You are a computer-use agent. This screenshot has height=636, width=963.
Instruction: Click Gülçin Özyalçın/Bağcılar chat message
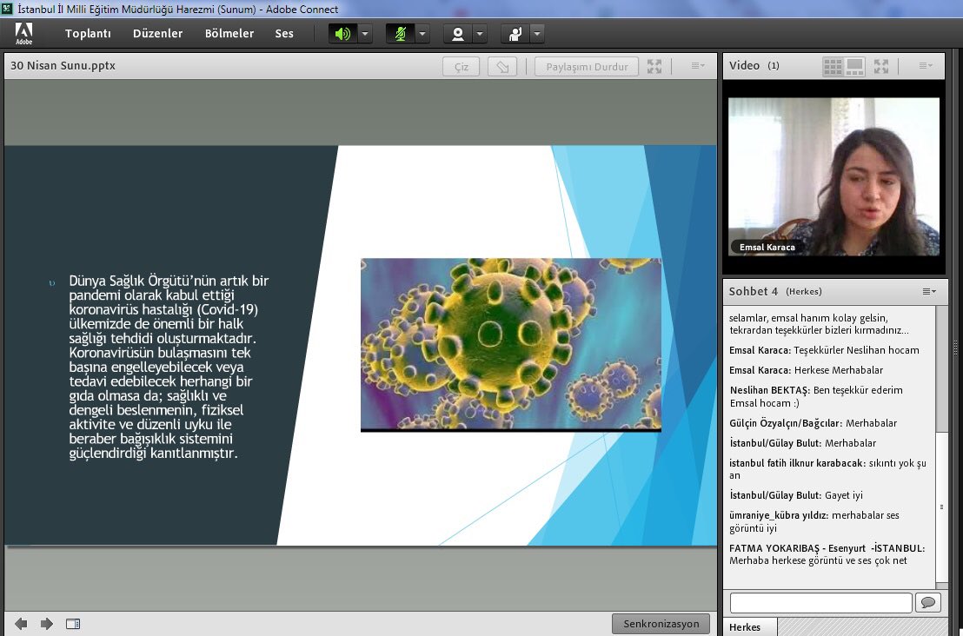[814, 423]
